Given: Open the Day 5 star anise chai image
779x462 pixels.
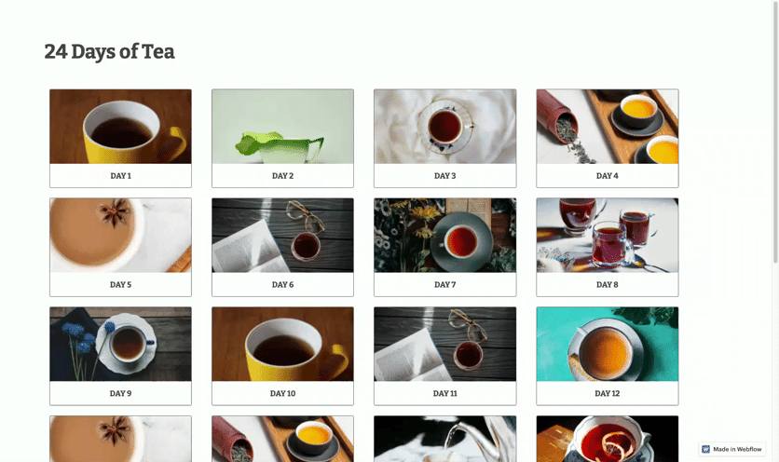Looking at the screenshot, I should [x=120, y=236].
